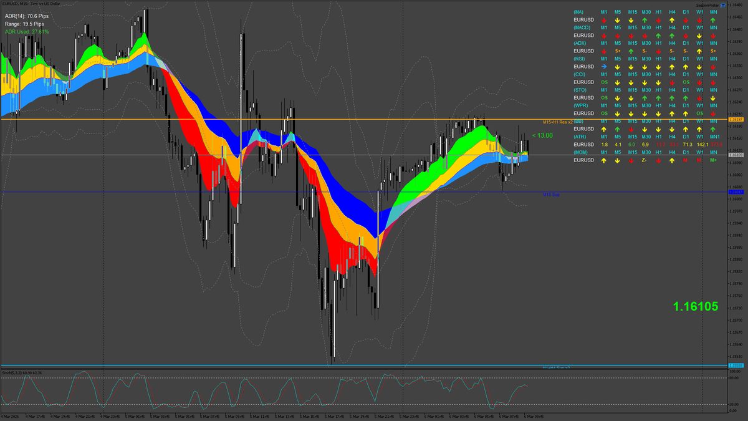748x421 pixels.
Task: Click the (STO) indicator header label
Action: (x=580, y=90)
